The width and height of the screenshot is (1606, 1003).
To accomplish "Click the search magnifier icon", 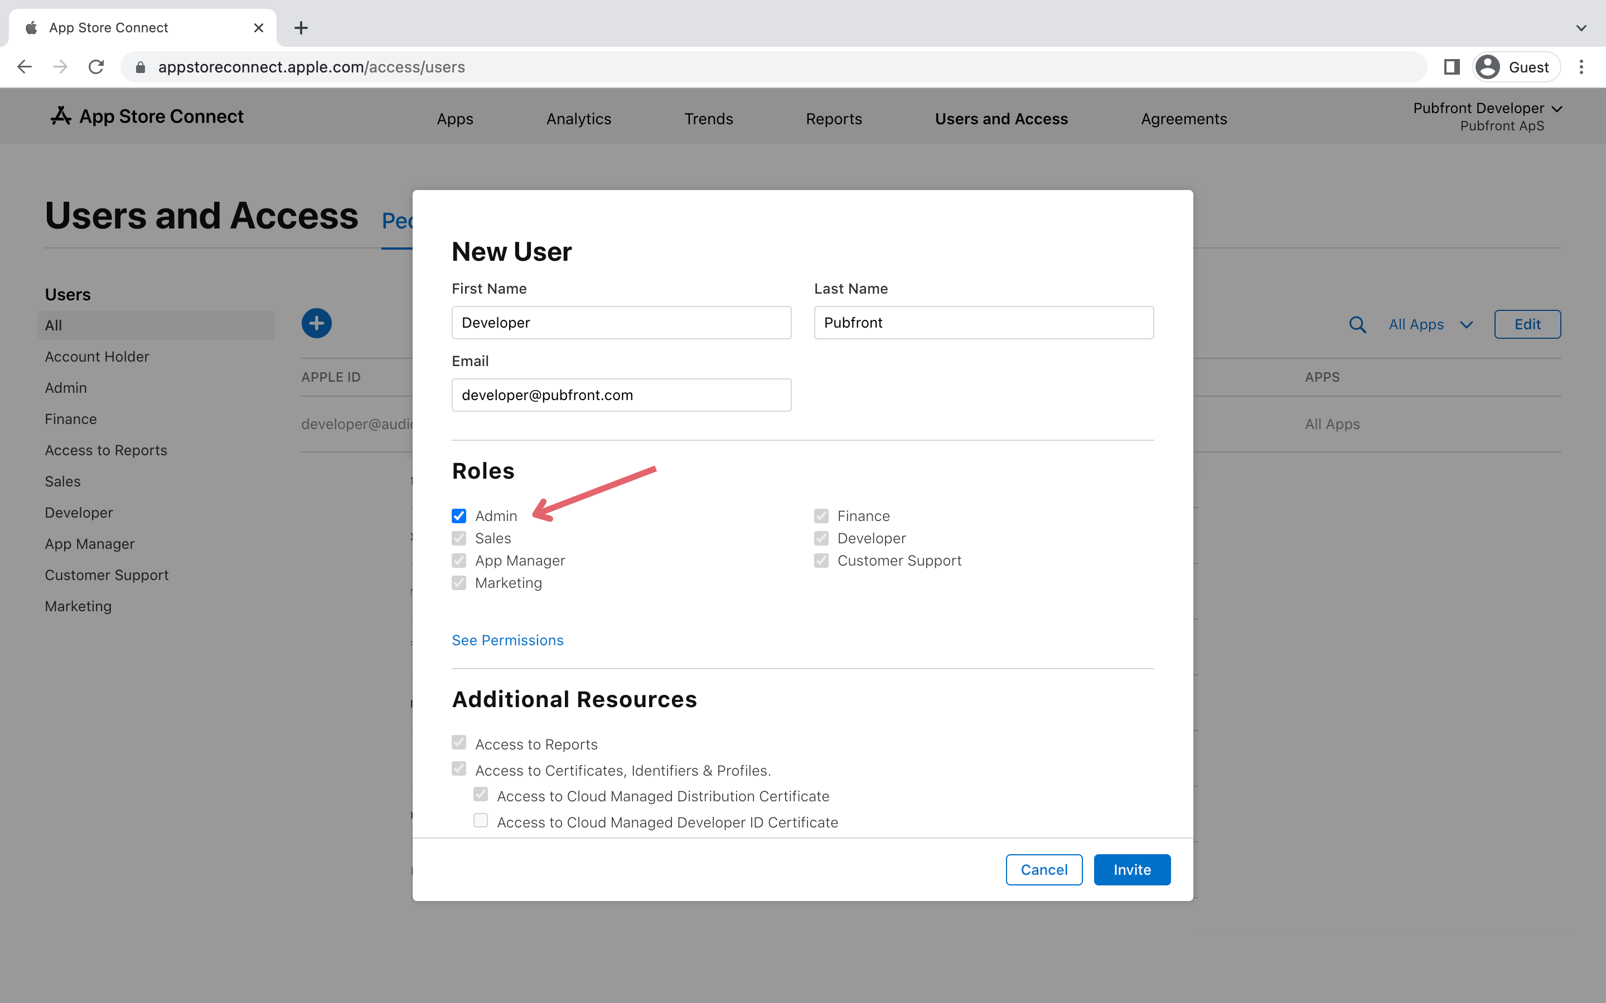I will (x=1357, y=324).
